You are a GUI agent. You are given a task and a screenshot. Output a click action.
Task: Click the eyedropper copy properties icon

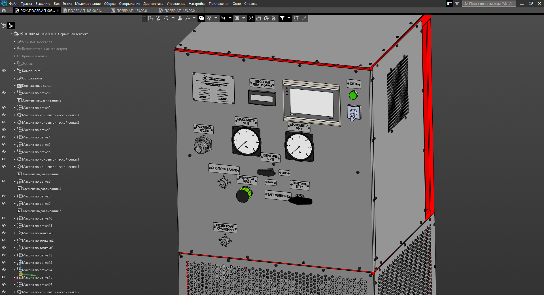click(304, 18)
